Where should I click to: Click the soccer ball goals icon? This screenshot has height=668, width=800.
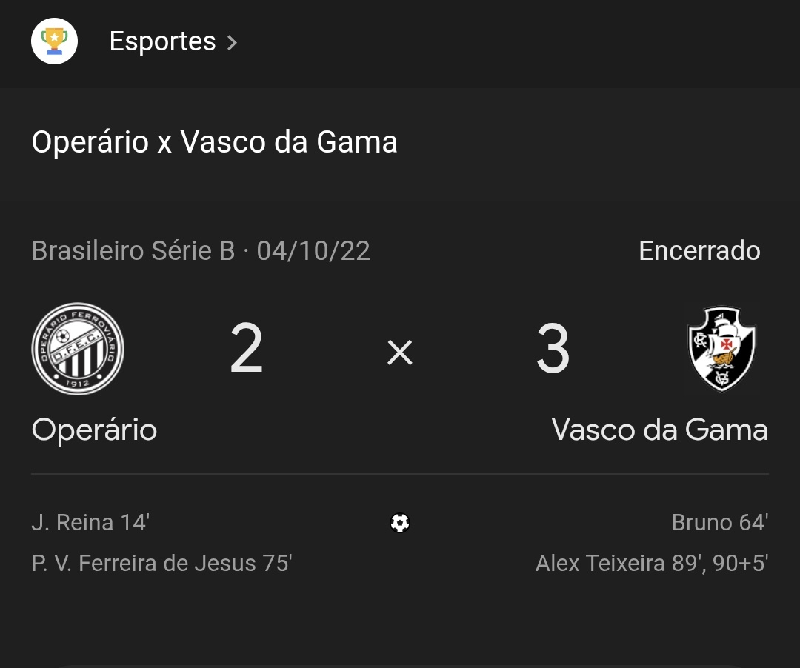(x=400, y=523)
